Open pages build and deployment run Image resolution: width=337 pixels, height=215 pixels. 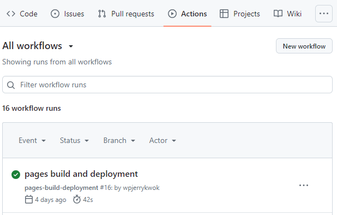(x=81, y=174)
